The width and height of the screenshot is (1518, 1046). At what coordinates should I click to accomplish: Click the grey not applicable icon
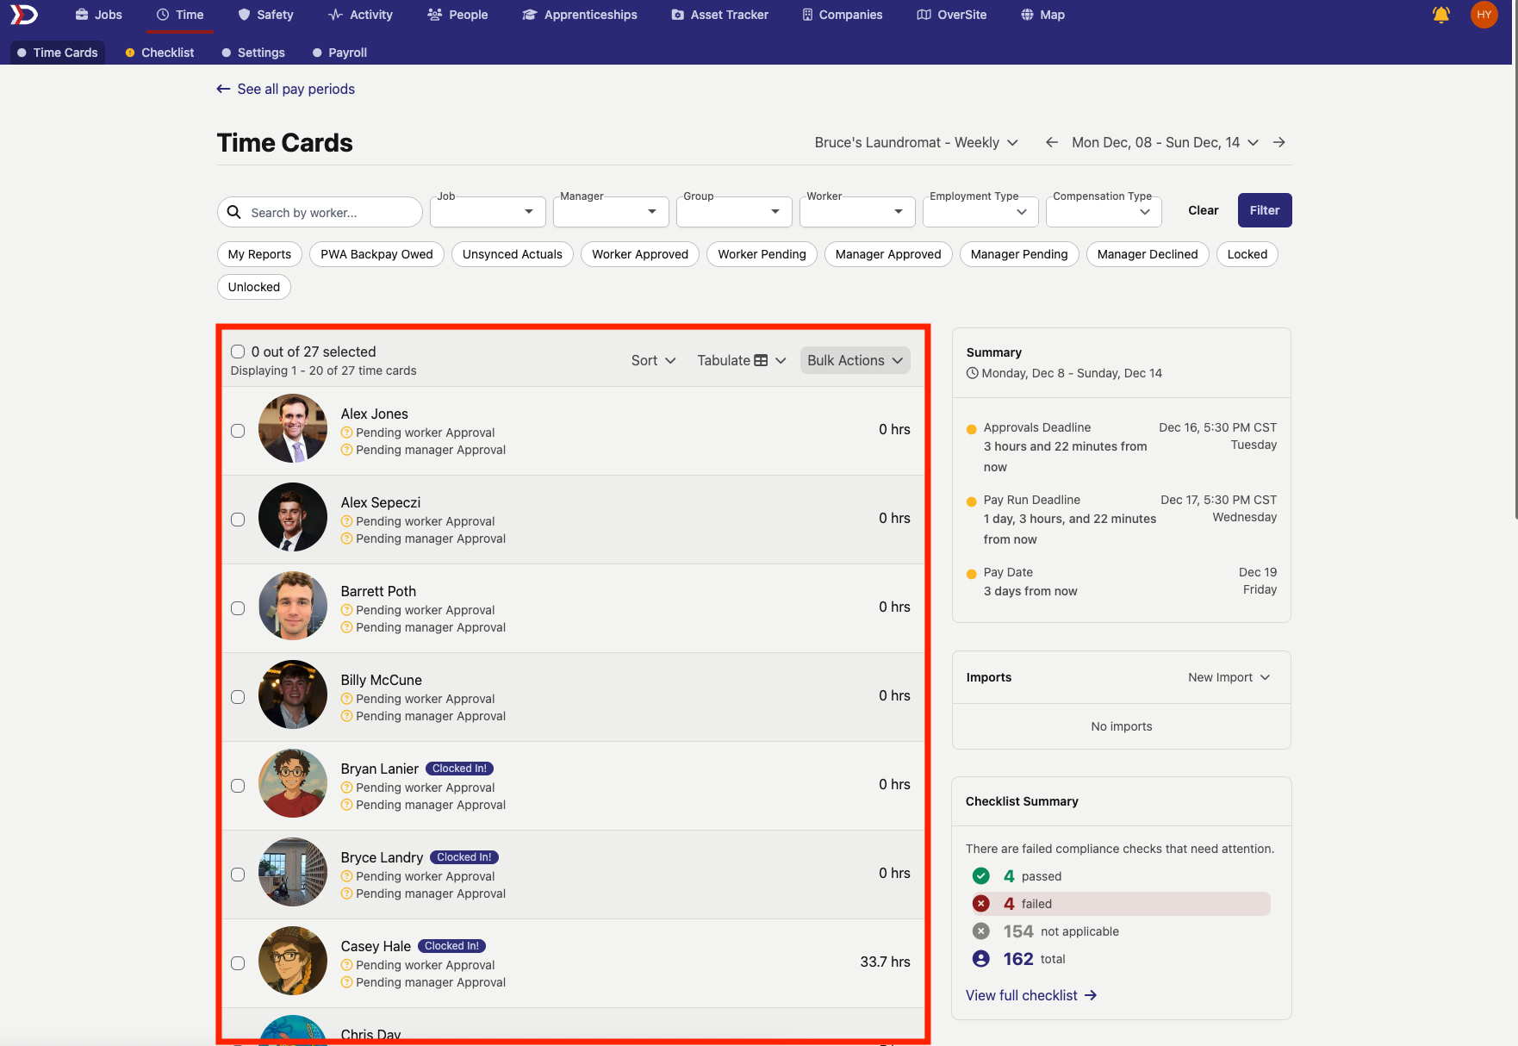coord(980,931)
